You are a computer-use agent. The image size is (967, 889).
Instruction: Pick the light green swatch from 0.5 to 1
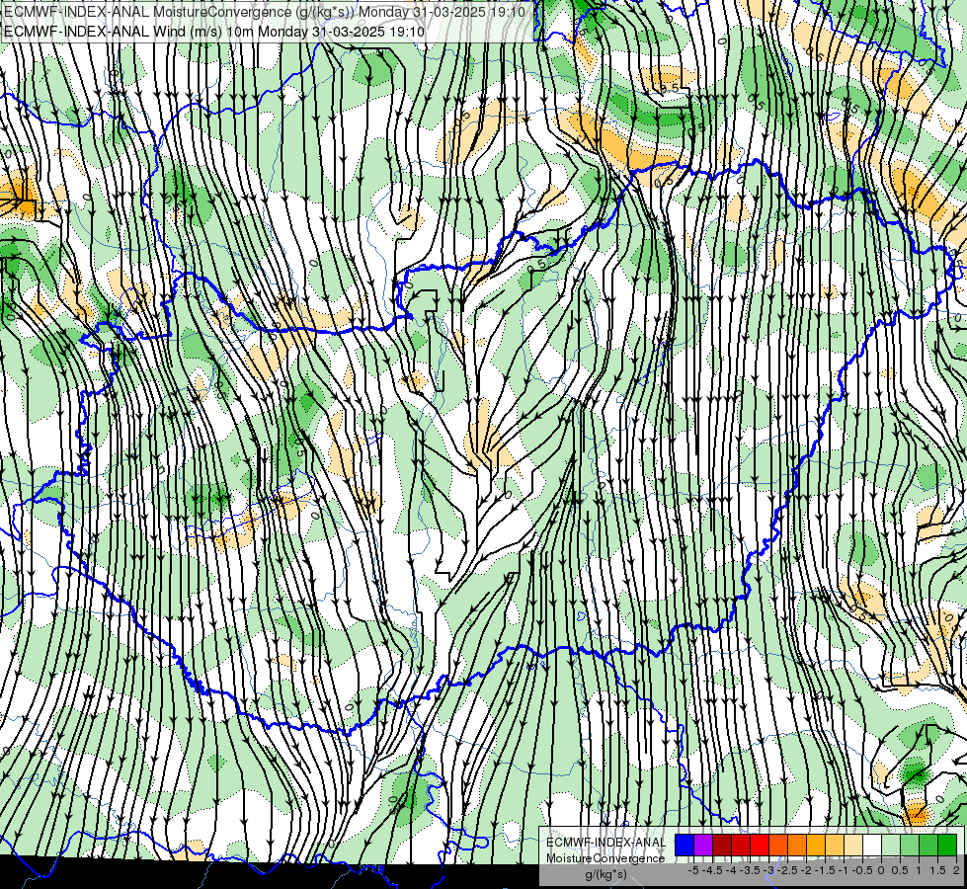click(x=910, y=846)
